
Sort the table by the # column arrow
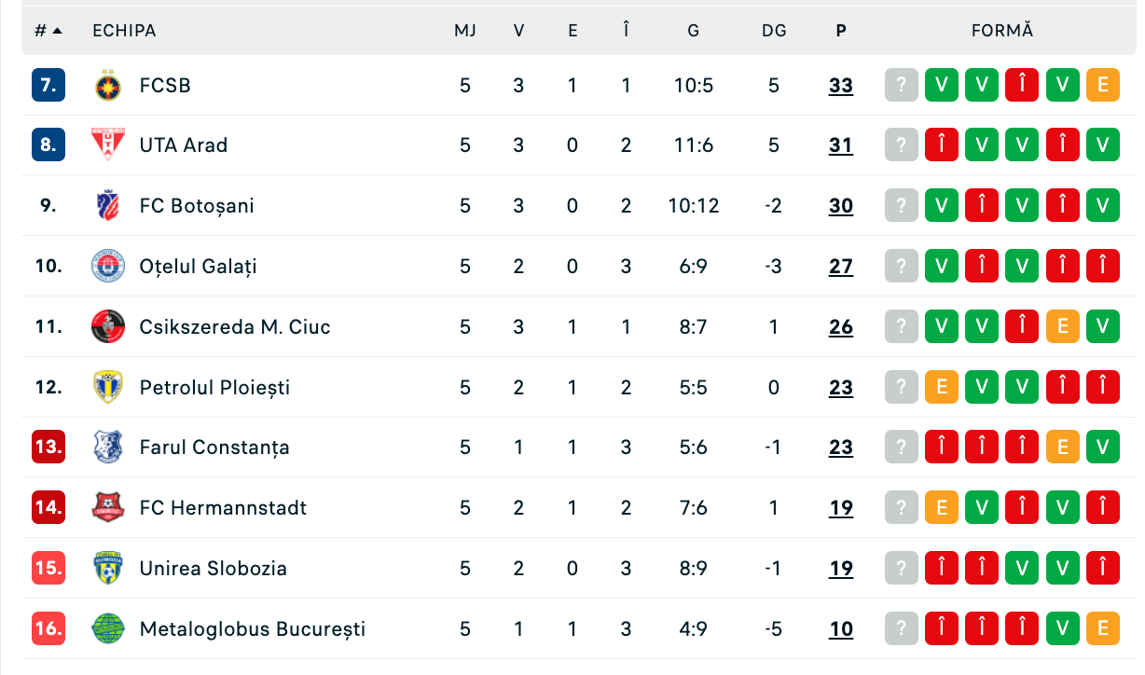[57, 31]
